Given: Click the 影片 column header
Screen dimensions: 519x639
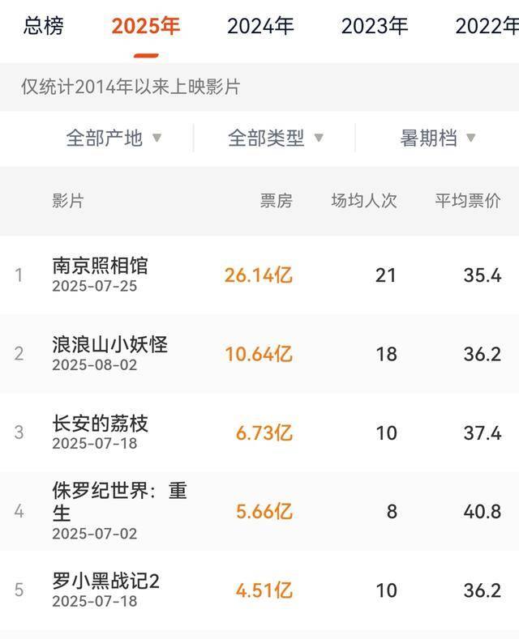Looking at the screenshot, I should pos(68,202).
